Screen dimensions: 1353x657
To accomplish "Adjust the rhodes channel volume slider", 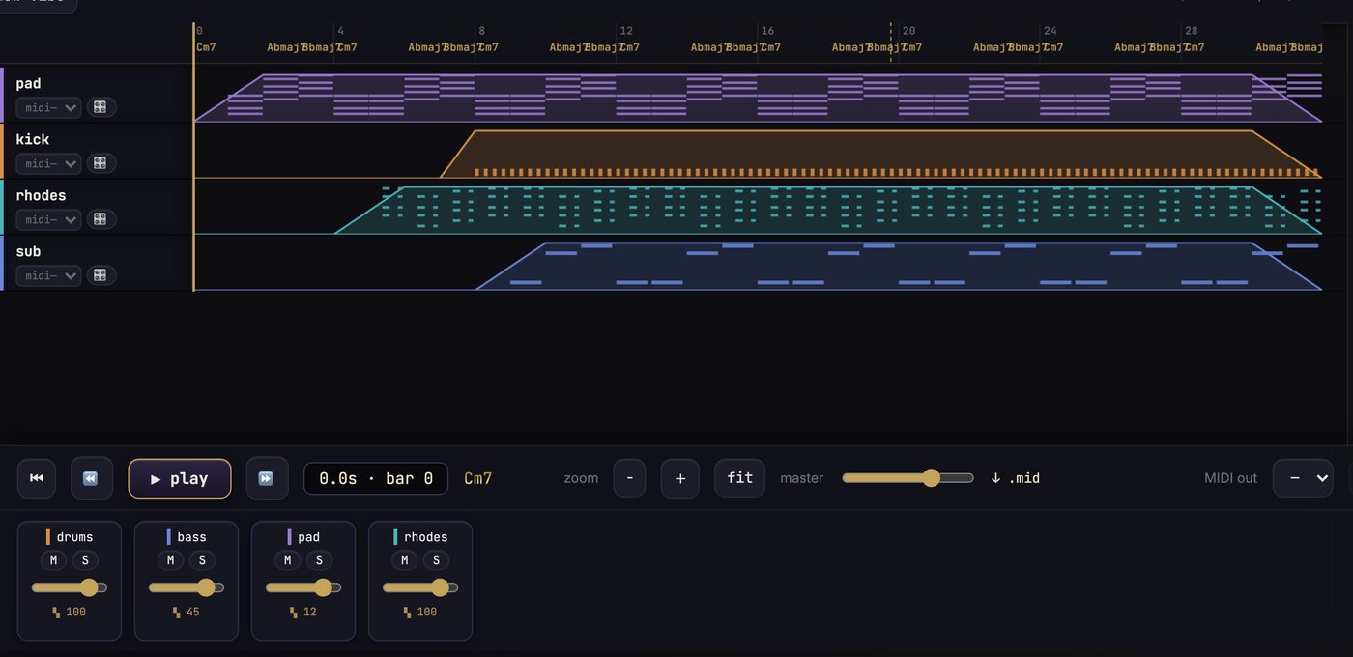I will point(420,587).
